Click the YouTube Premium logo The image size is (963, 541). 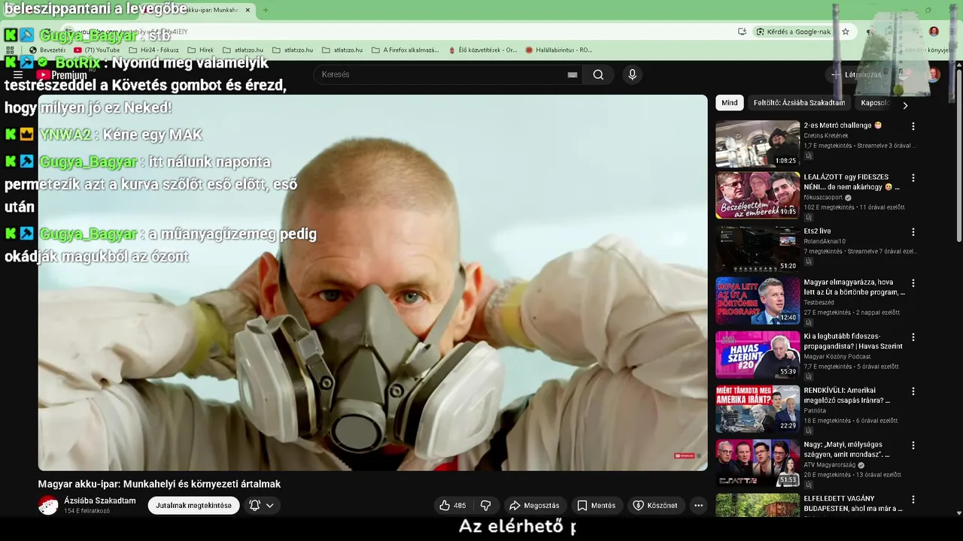pos(62,75)
